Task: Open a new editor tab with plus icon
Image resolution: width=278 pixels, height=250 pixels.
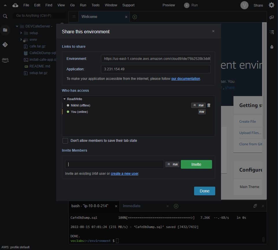Action: (135, 17)
